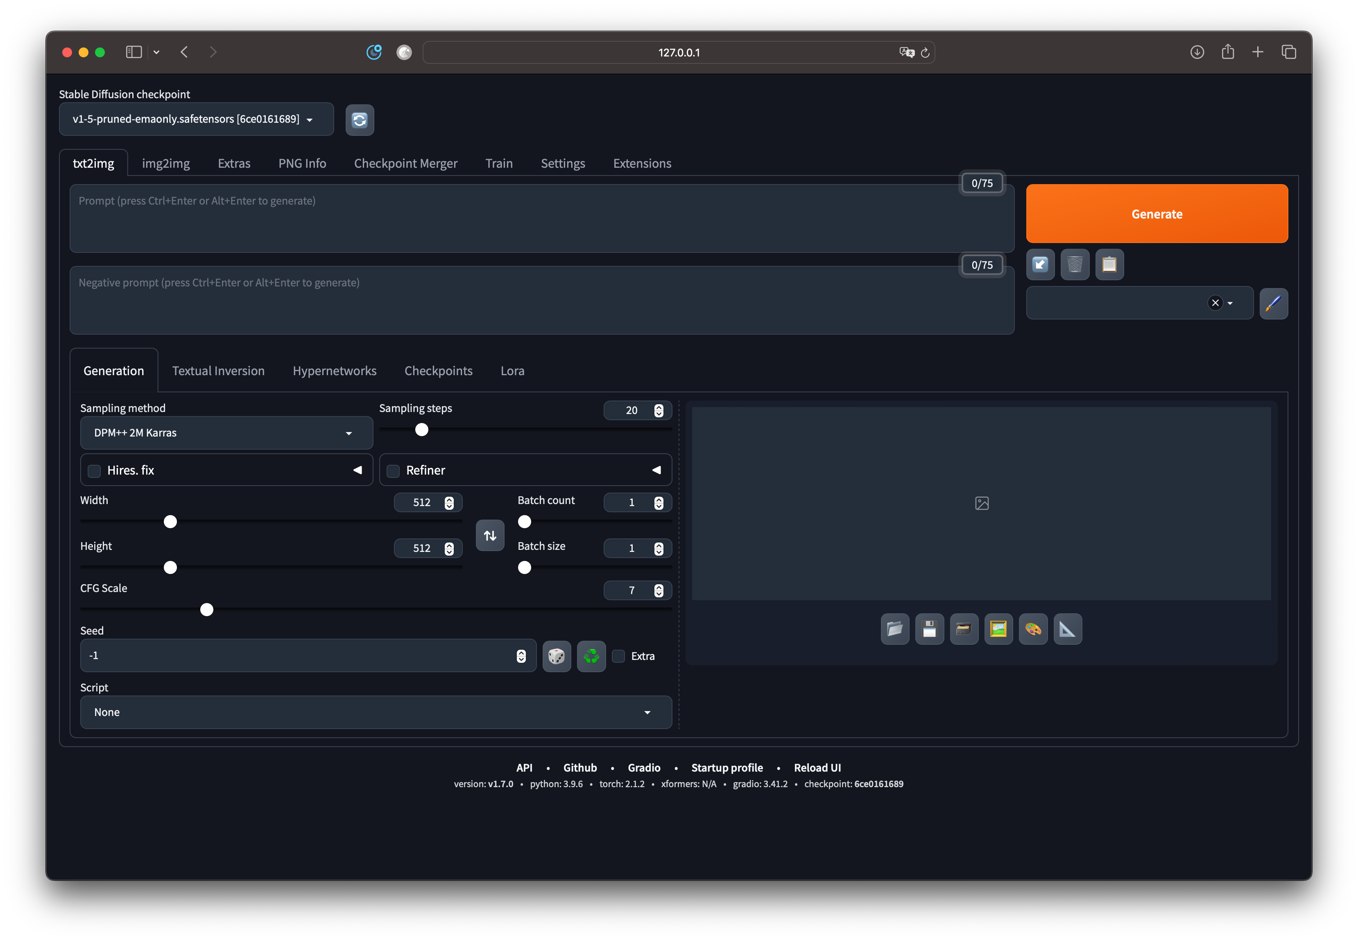The image size is (1358, 941).
Task: Open the edit styles paintbrush icon
Action: pos(1273,303)
